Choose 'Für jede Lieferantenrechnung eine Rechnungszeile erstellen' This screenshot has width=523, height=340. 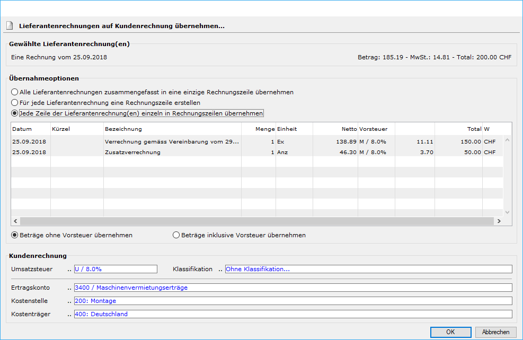click(14, 103)
